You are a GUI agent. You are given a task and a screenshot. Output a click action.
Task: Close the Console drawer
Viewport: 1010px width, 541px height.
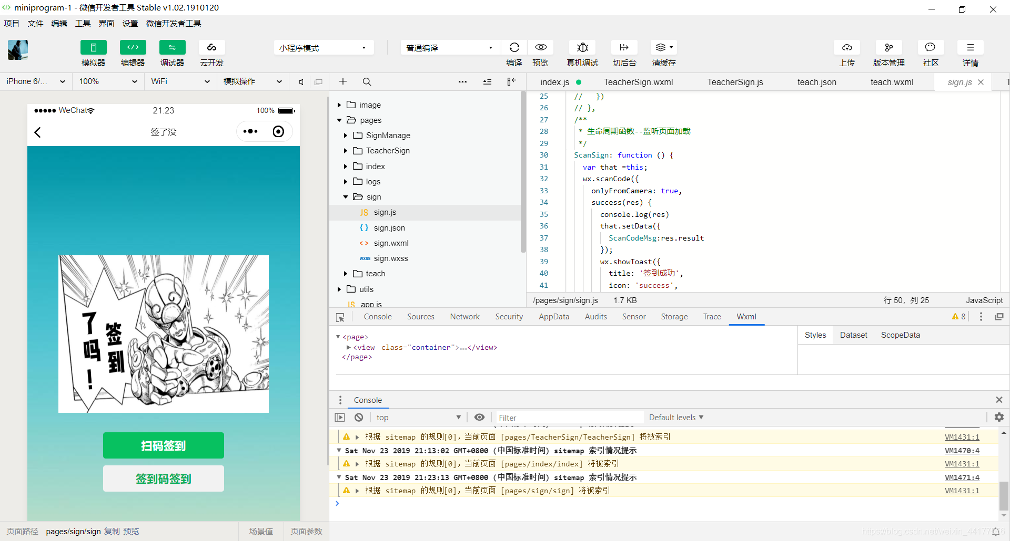point(999,400)
